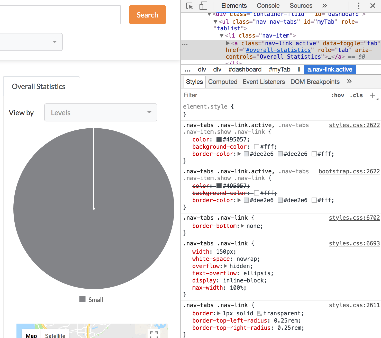Select #dashboard in the breadcrumb
The image size is (381, 338).
245,69
